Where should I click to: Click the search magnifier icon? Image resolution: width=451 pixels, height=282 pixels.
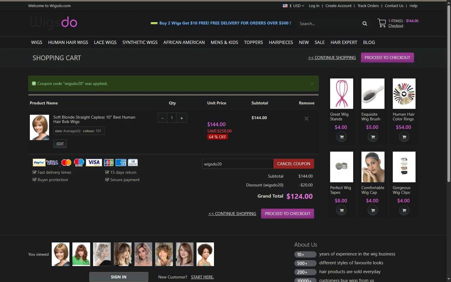(365, 24)
